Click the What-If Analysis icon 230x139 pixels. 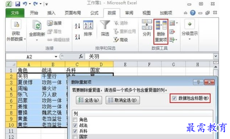[x=172, y=40]
